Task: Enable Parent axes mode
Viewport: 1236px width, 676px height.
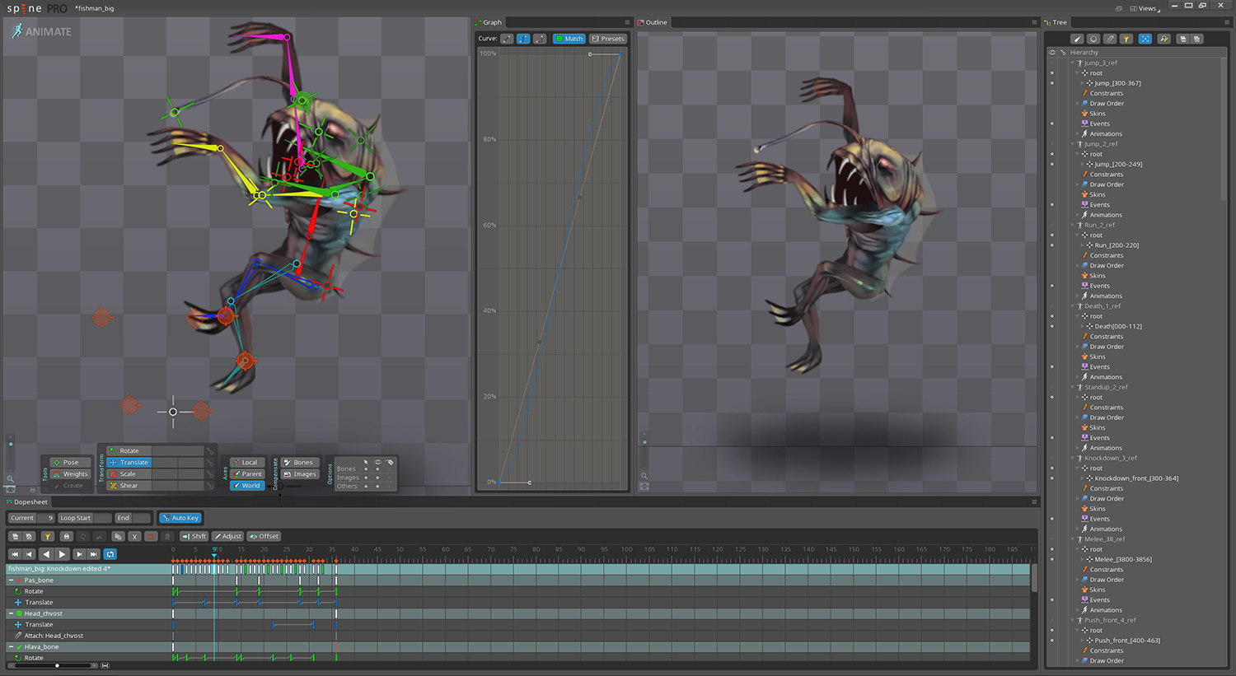Action: [x=246, y=473]
